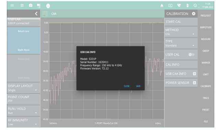Image resolution: width=216 pixels, height=130 pixels.
Task: Expand the METHOD OSL dropdown
Action: click(181, 32)
